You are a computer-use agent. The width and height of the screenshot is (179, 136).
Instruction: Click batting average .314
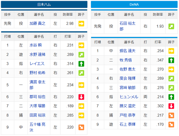tap(70, 64)
